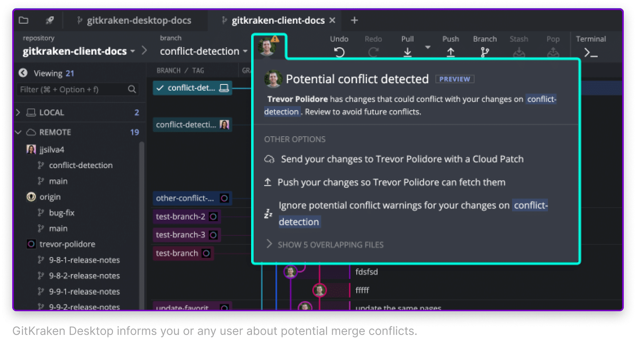The height and width of the screenshot is (339, 636).
Task: Collapse the REMOTE section
Action: [18, 132]
